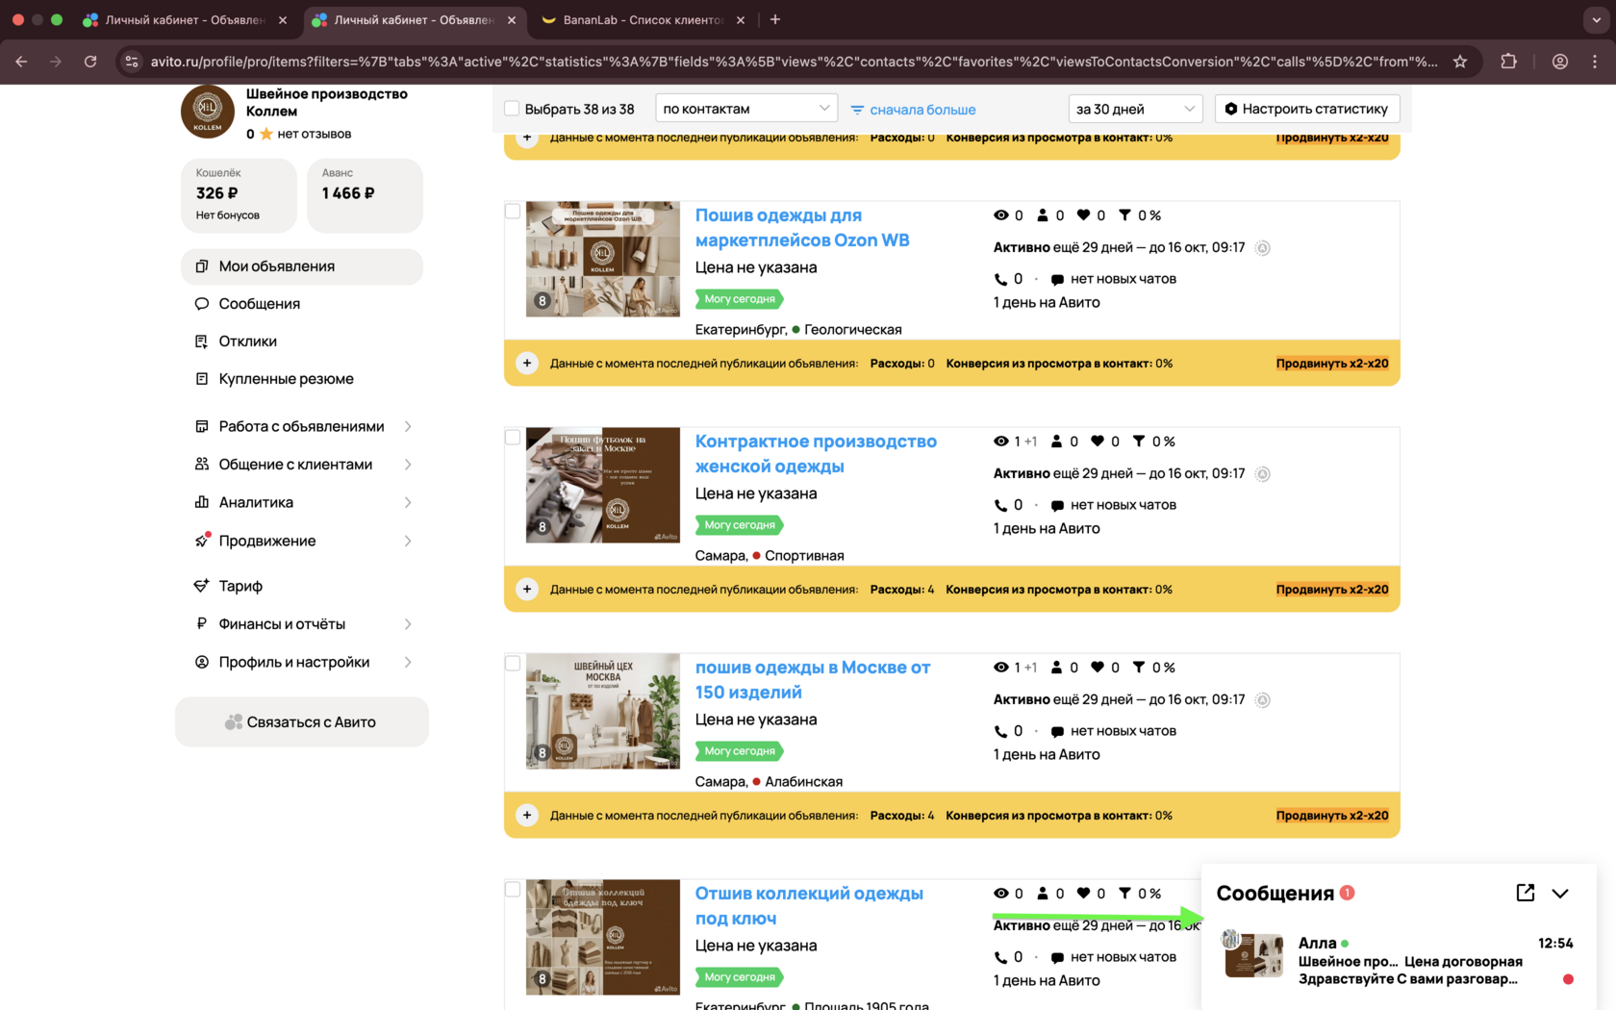Image resolution: width=1616 pixels, height=1010 pixels.
Task: Click the clock icon next to пошив одежды в Москве date
Action: [x=1263, y=700]
